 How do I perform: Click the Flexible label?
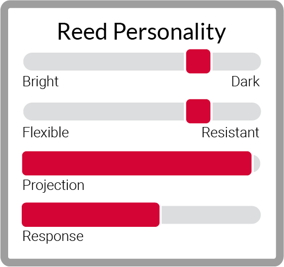(46, 132)
